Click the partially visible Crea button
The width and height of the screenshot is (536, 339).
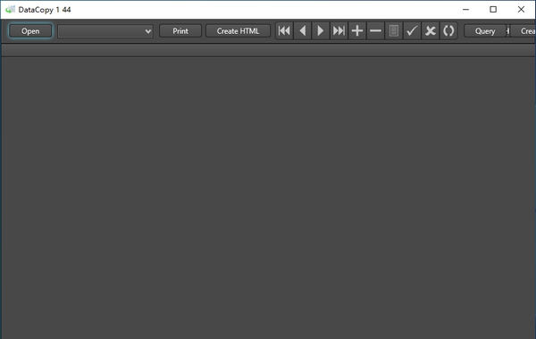(x=523, y=31)
